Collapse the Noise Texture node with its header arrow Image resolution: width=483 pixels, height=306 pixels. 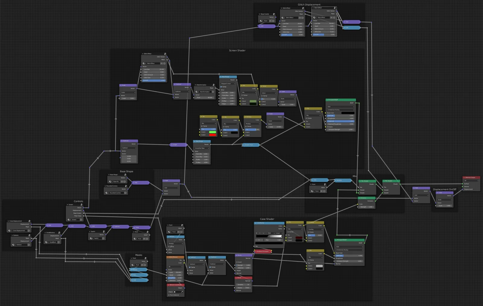168,257
